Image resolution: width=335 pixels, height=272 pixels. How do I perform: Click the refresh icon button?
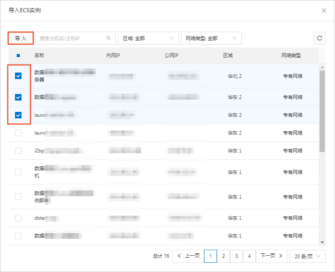320,38
